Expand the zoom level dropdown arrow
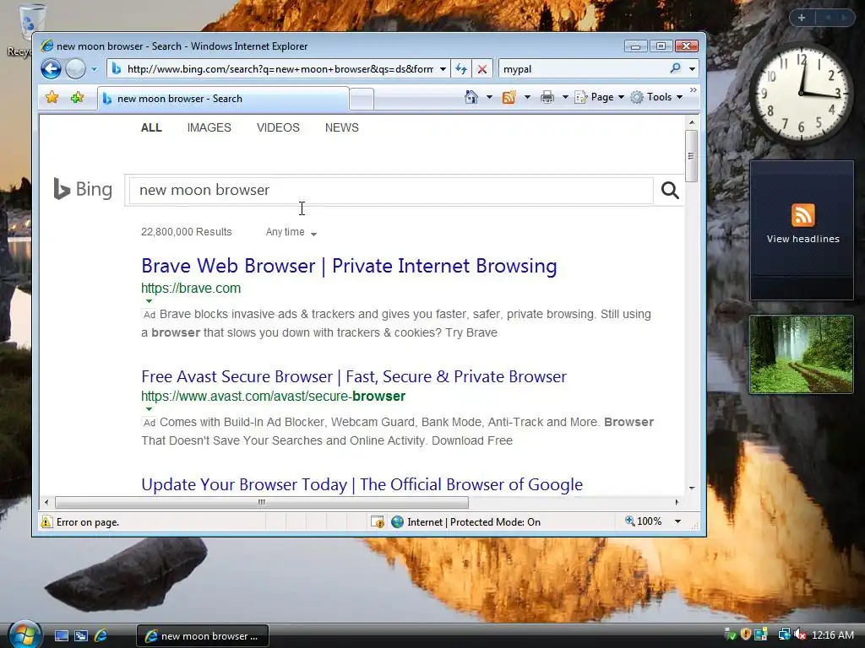865x648 pixels. pyautogui.click(x=677, y=521)
